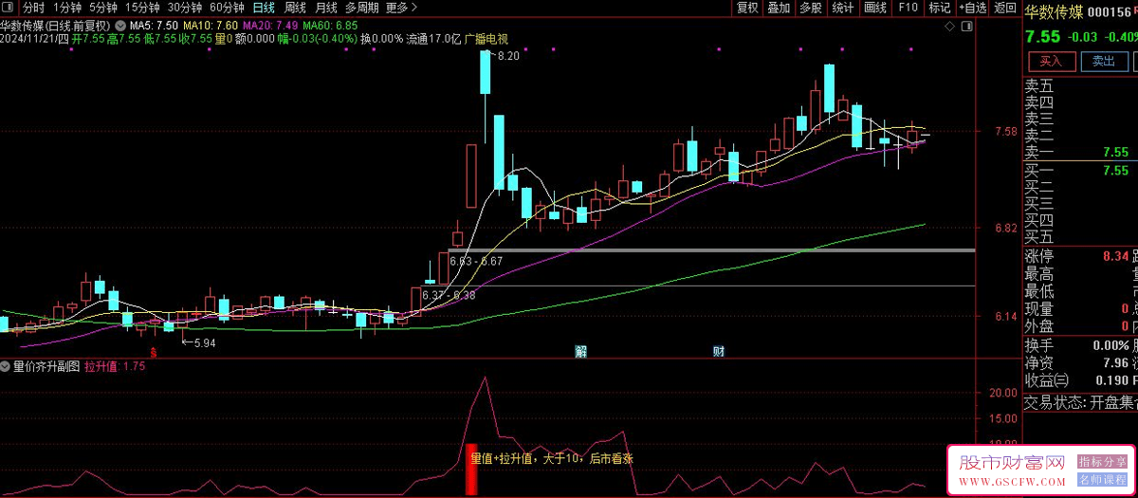The image size is (1138, 498).
Task: Click the 拉升值: 1.75 indicator value
Action: 115,365
